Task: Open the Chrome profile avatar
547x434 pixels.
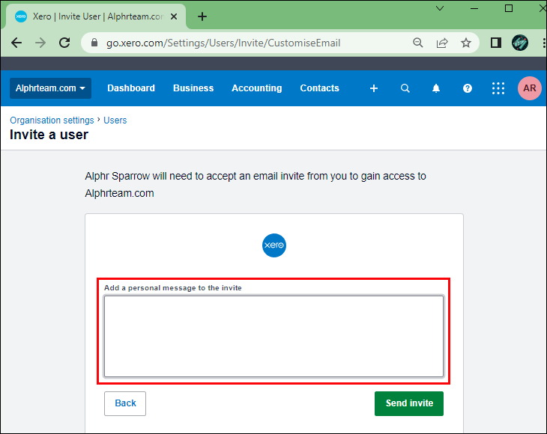Action: point(520,43)
